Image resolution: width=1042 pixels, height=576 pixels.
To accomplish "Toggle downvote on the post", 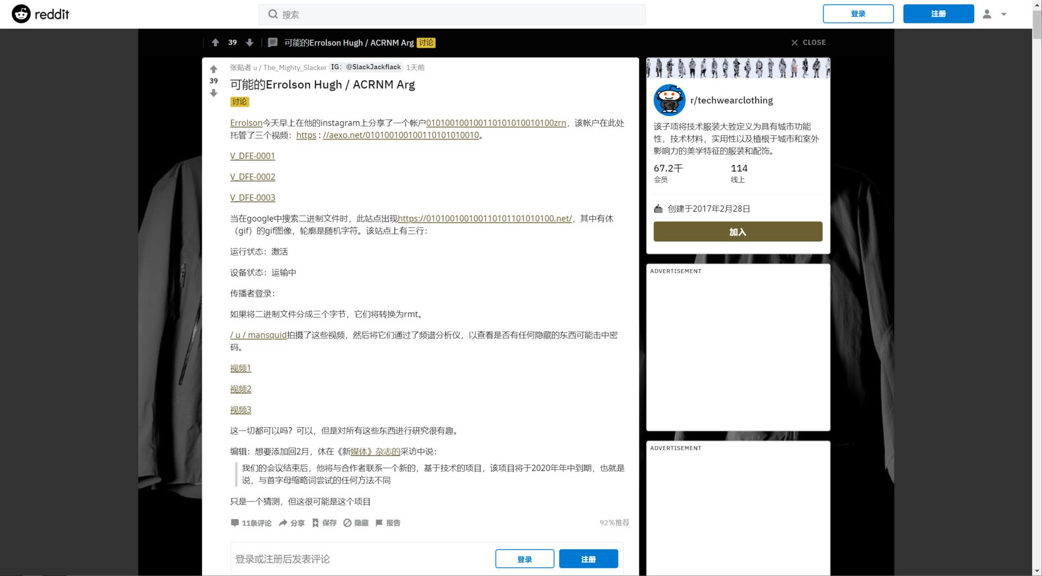I will point(214,93).
